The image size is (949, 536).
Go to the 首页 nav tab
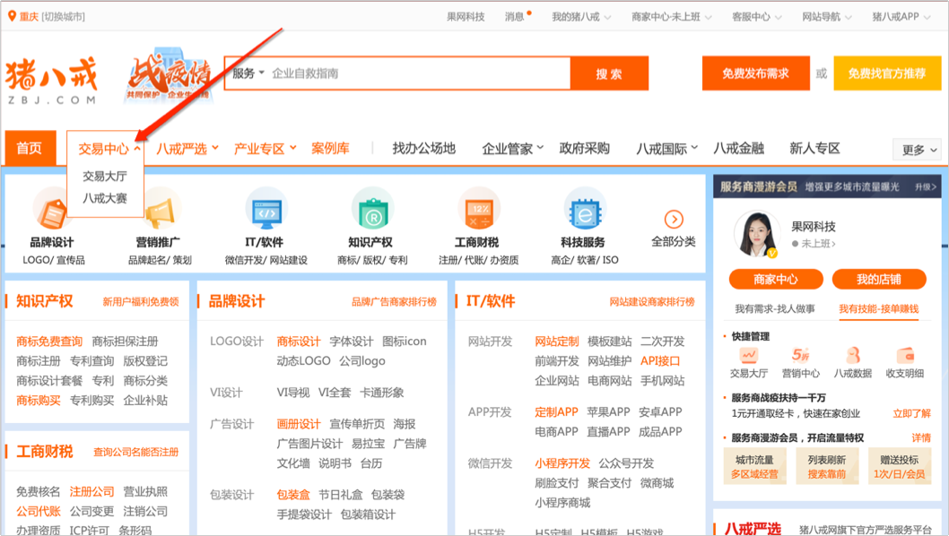[30, 148]
